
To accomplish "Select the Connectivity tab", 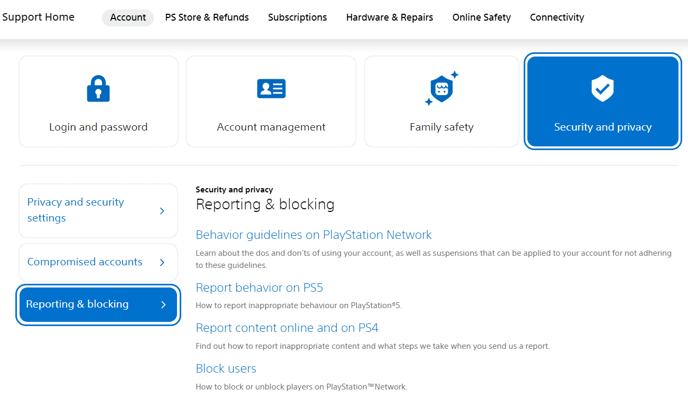I will (556, 17).
